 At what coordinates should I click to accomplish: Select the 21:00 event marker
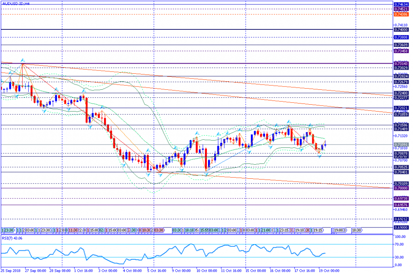(x=265, y=230)
